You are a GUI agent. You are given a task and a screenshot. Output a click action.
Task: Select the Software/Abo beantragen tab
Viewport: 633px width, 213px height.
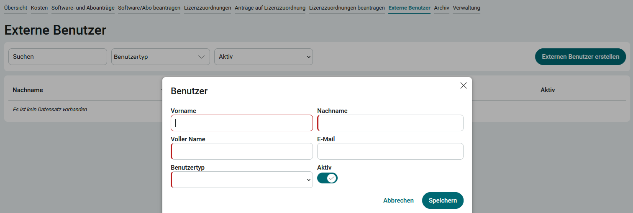pyautogui.click(x=149, y=8)
